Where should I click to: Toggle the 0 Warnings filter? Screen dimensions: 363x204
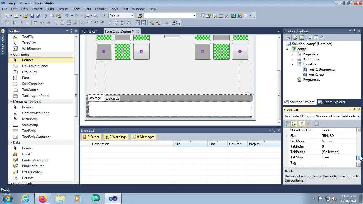pyautogui.click(x=115, y=137)
